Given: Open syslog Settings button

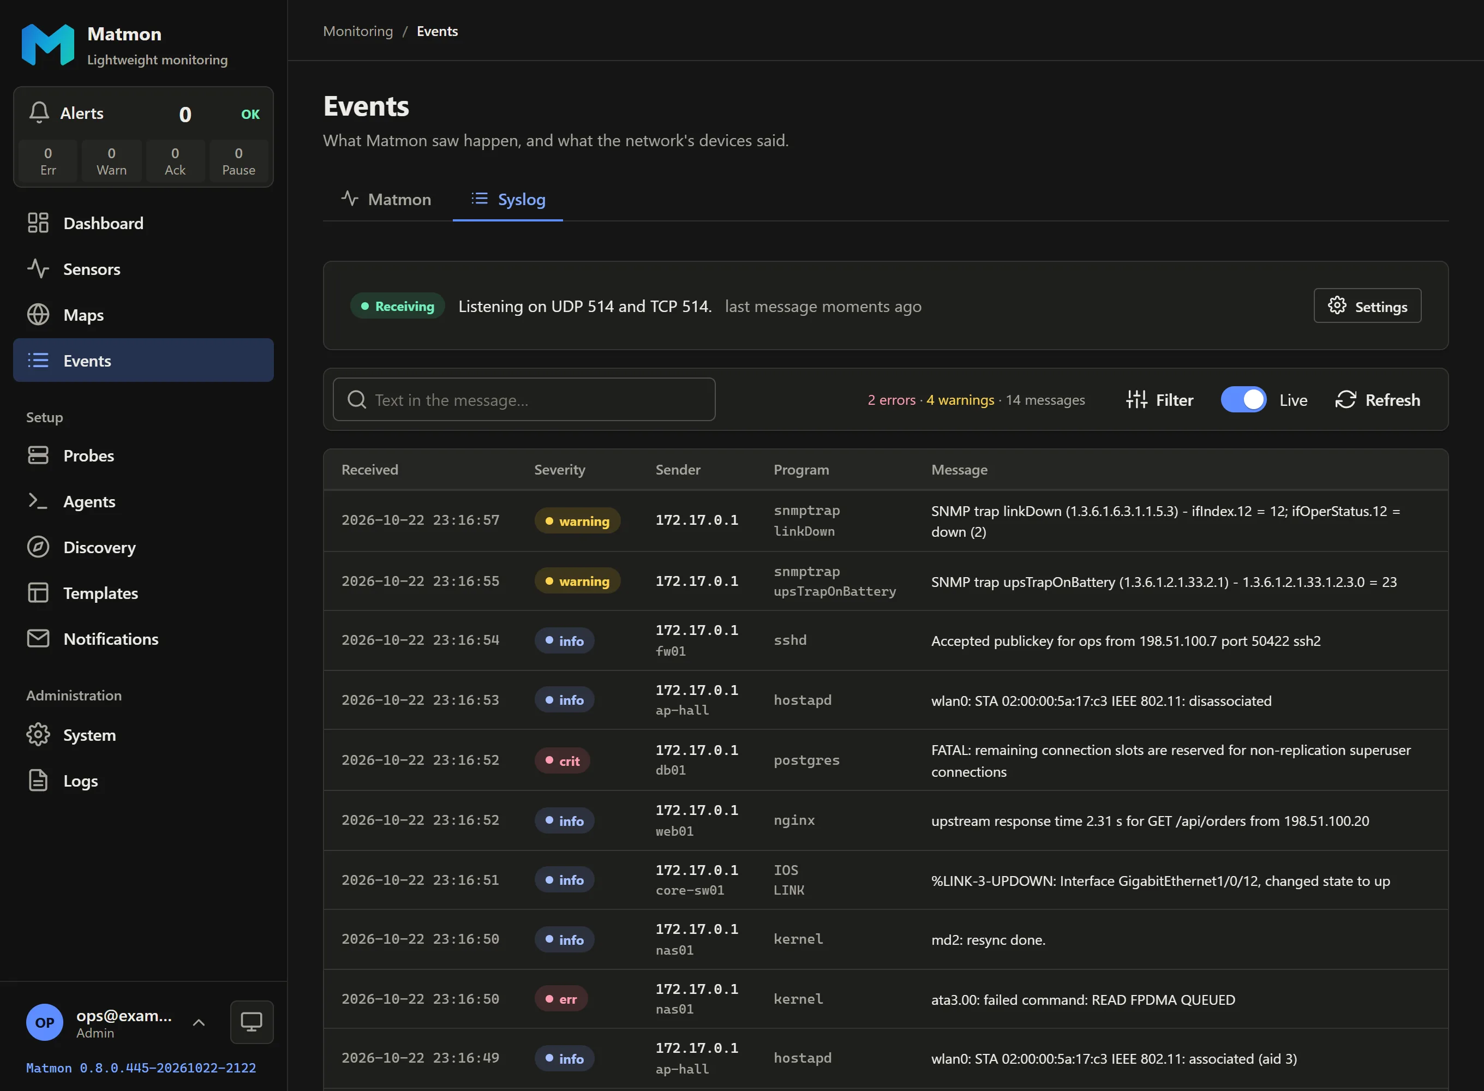Looking at the screenshot, I should click(1368, 306).
